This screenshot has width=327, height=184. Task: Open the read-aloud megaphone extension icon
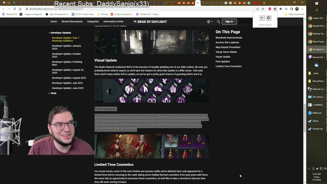pyautogui.click(x=275, y=9)
